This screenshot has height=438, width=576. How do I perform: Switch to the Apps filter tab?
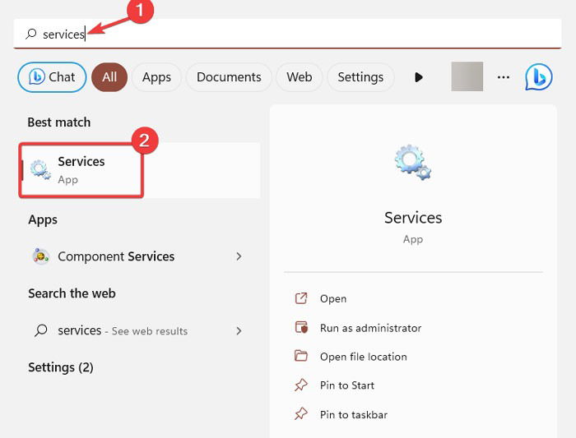[x=156, y=77]
